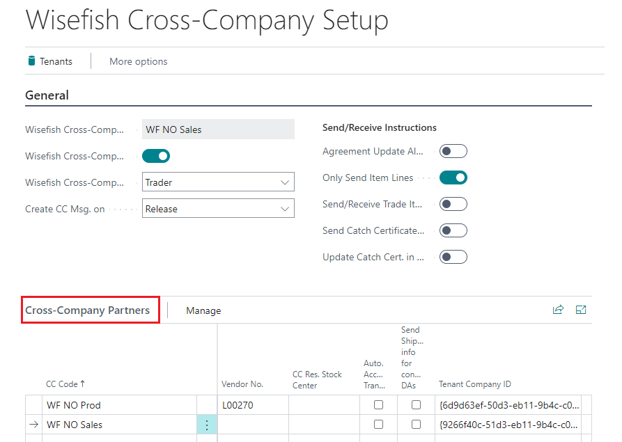Viewport: 622px width, 442px height.
Task: Select the WF NO Sales CC Code cell
Action: click(x=119, y=425)
